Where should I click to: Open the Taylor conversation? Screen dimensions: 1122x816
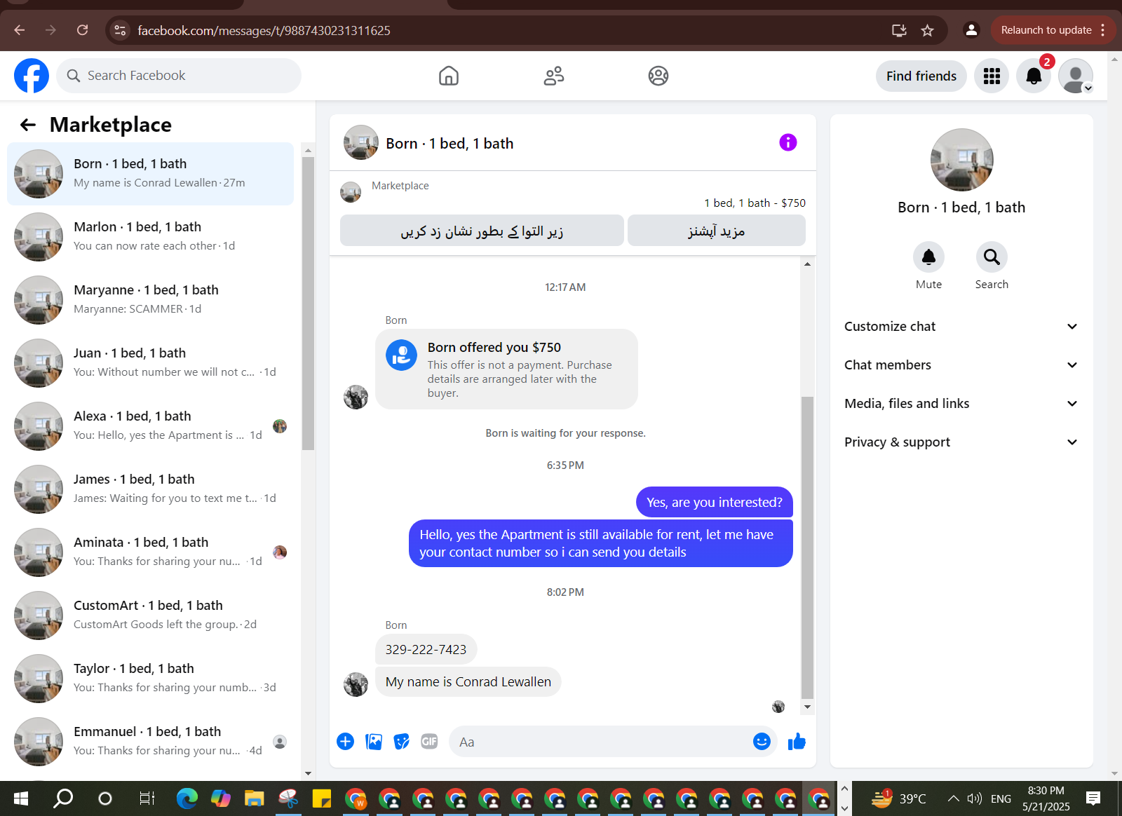pyautogui.click(x=151, y=679)
